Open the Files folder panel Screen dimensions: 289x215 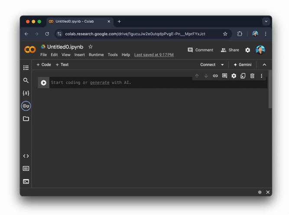tap(26, 119)
